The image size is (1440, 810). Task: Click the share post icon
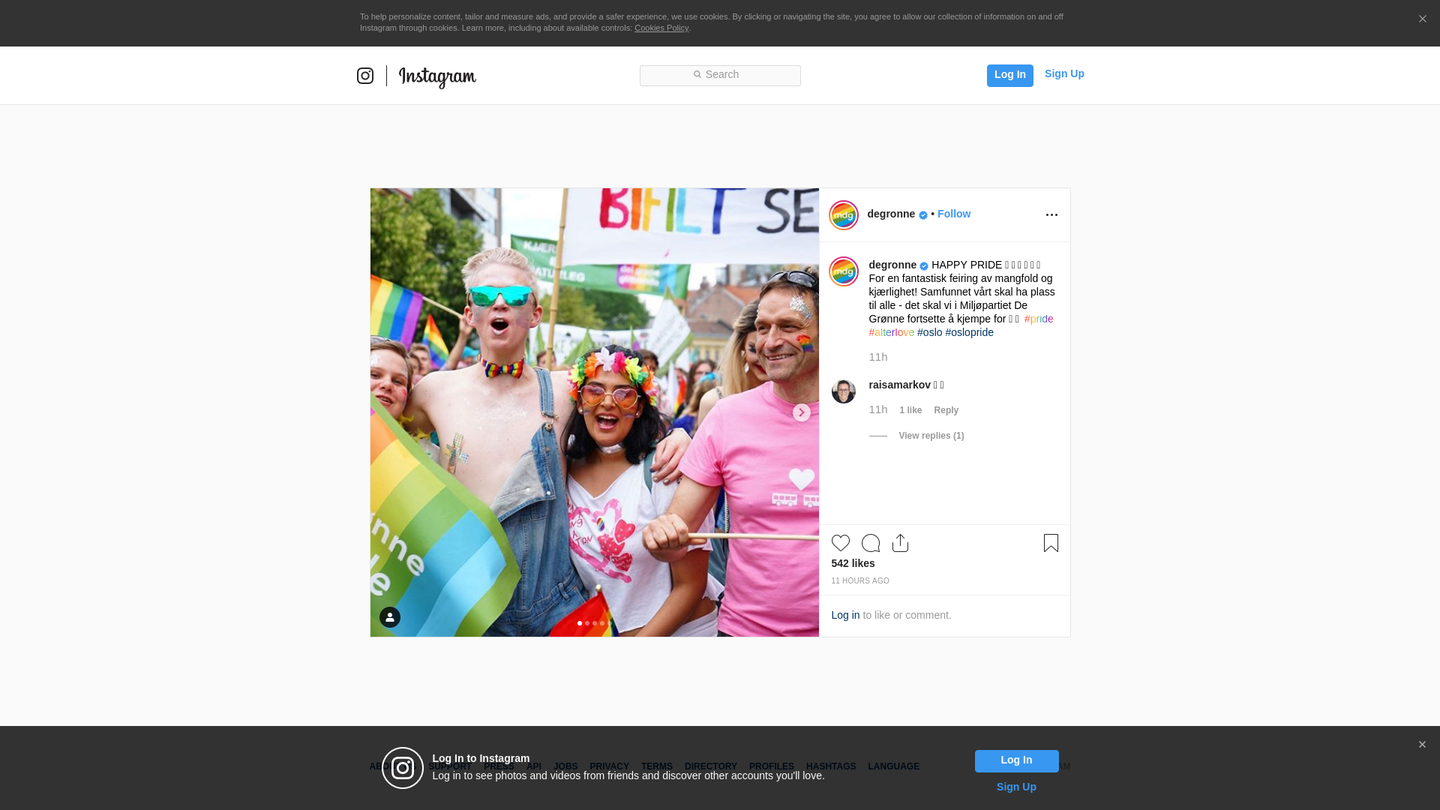900,543
